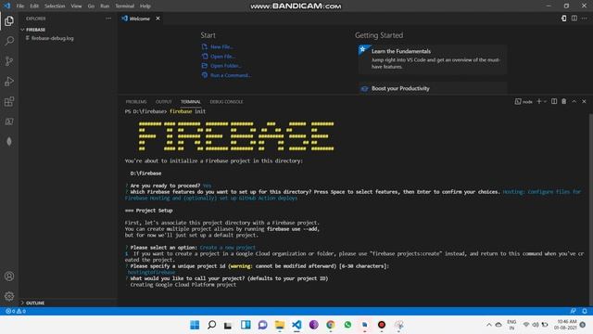Open the Extensions view
593x334 pixels.
click(x=9, y=101)
